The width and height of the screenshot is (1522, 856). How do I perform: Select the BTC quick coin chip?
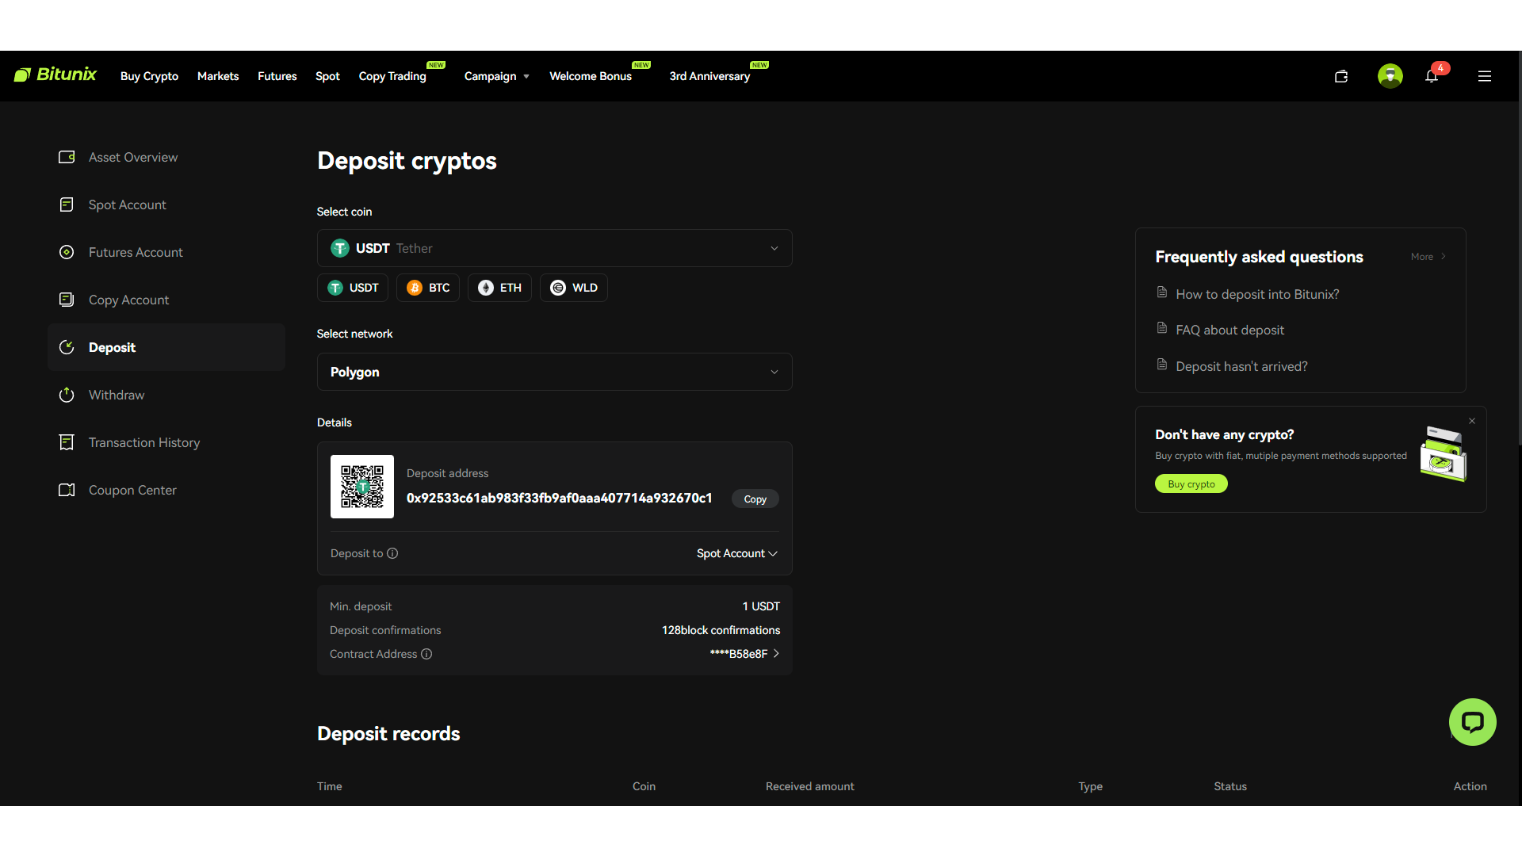(x=428, y=288)
